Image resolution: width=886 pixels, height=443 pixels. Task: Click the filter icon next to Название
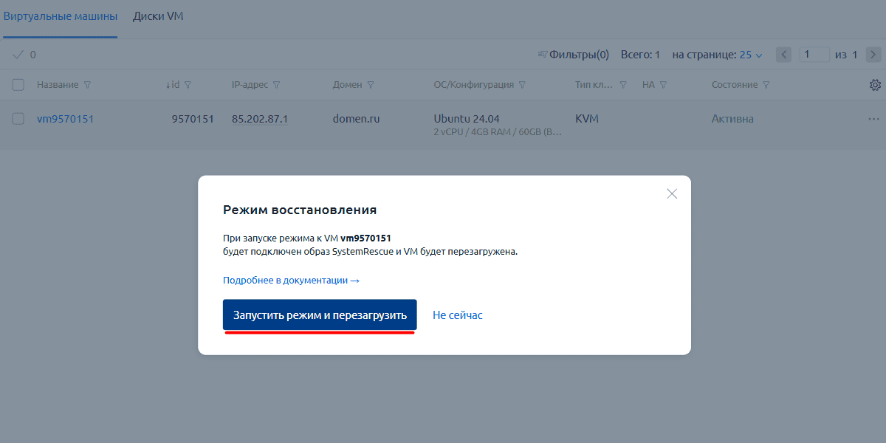88,85
